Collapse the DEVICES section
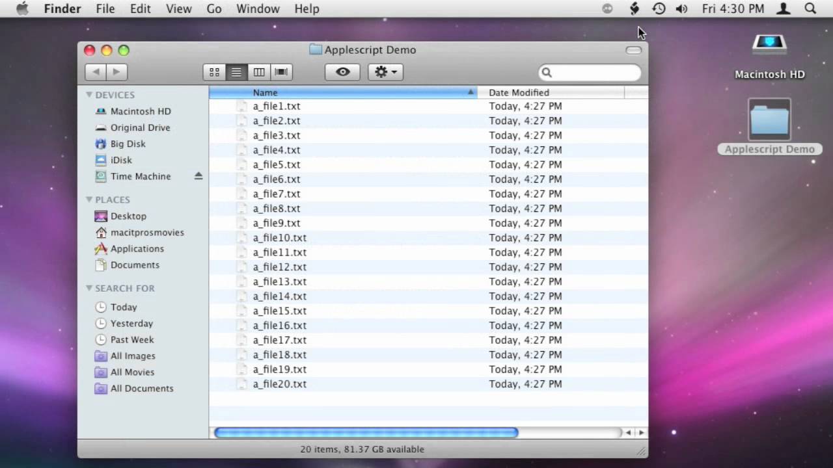This screenshot has width=833, height=468. click(89, 95)
